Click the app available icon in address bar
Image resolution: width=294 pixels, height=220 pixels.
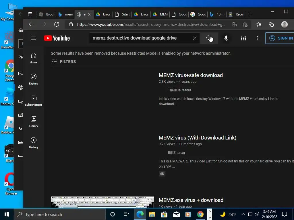point(235,24)
